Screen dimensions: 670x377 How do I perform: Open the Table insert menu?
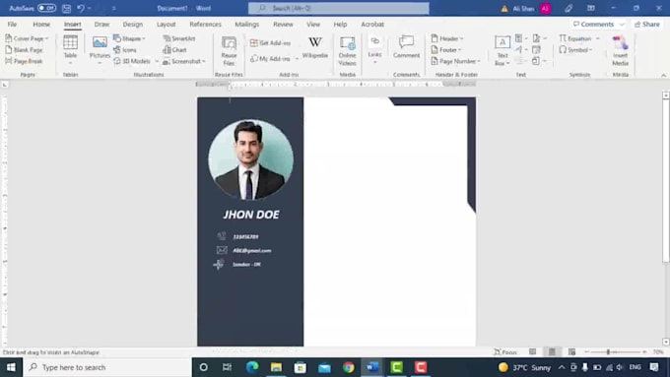70,50
